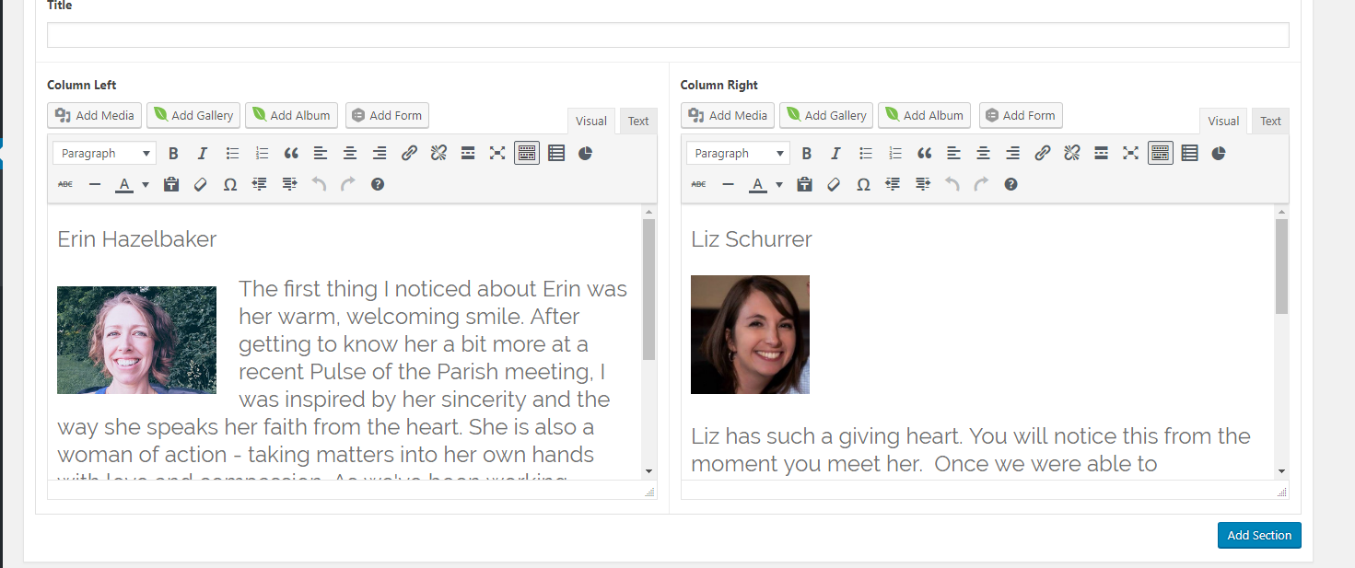
Task: Click italic icon in Column Right editor
Action: (x=835, y=154)
